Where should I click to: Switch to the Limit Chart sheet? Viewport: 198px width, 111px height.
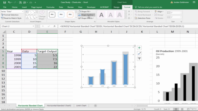point(81,105)
